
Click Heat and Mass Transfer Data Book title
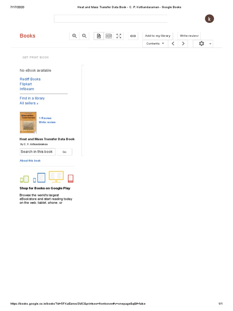coord(47,139)
